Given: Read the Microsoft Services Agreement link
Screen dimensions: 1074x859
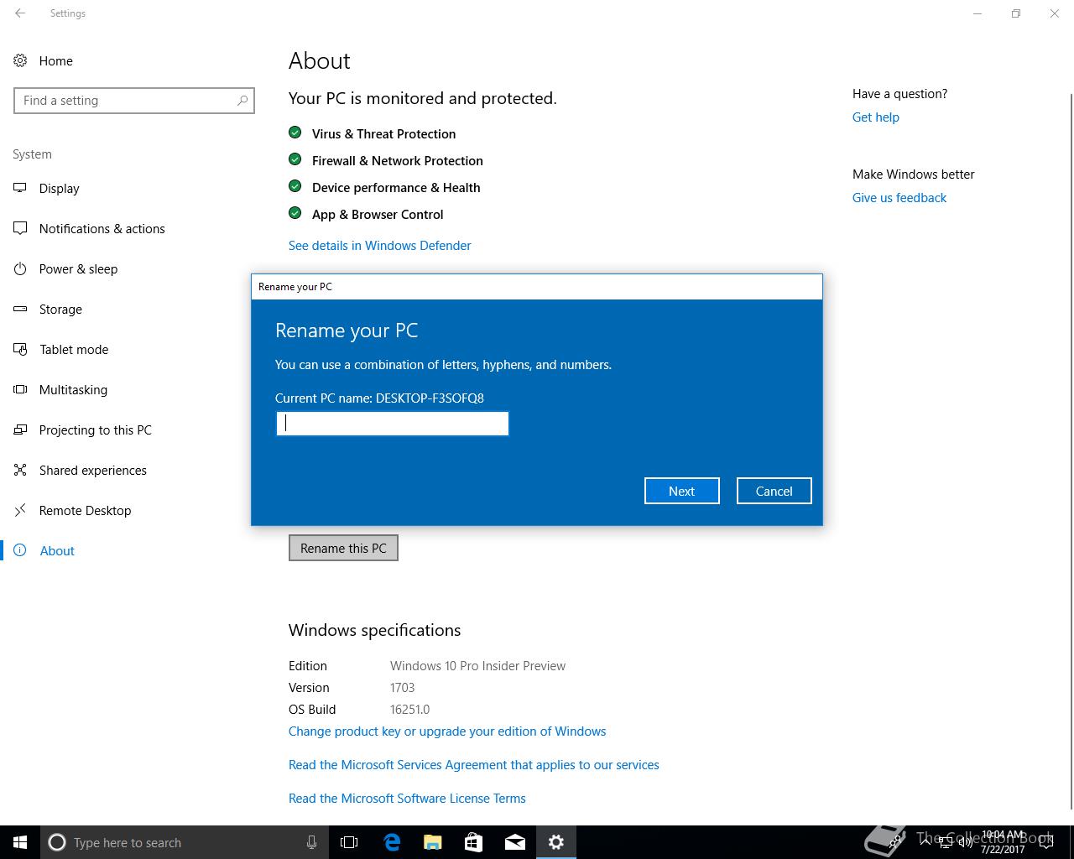Looking at the screenshot, I should pyautogui.click(x=474, y=765).
